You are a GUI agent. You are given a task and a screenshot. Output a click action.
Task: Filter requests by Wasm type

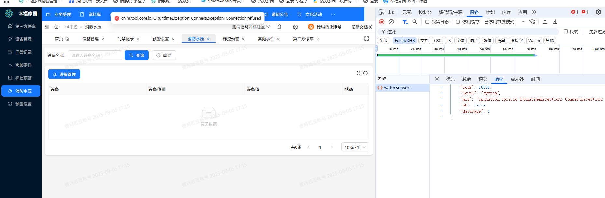(x=534, y=41)
